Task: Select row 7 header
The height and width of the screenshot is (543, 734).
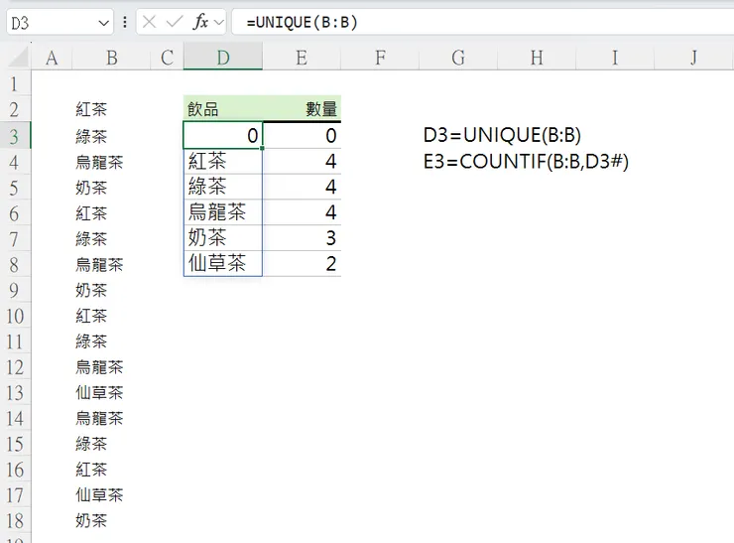Action: pos(15,239)
